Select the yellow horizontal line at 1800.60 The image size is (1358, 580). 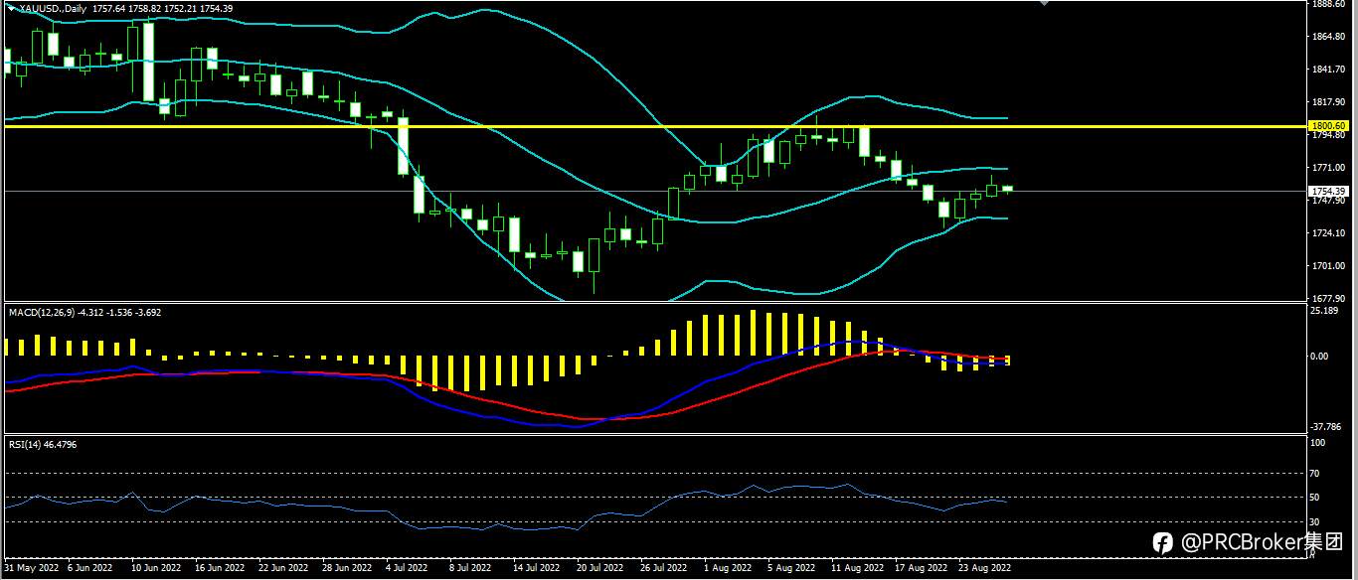(x=654, y=126)
